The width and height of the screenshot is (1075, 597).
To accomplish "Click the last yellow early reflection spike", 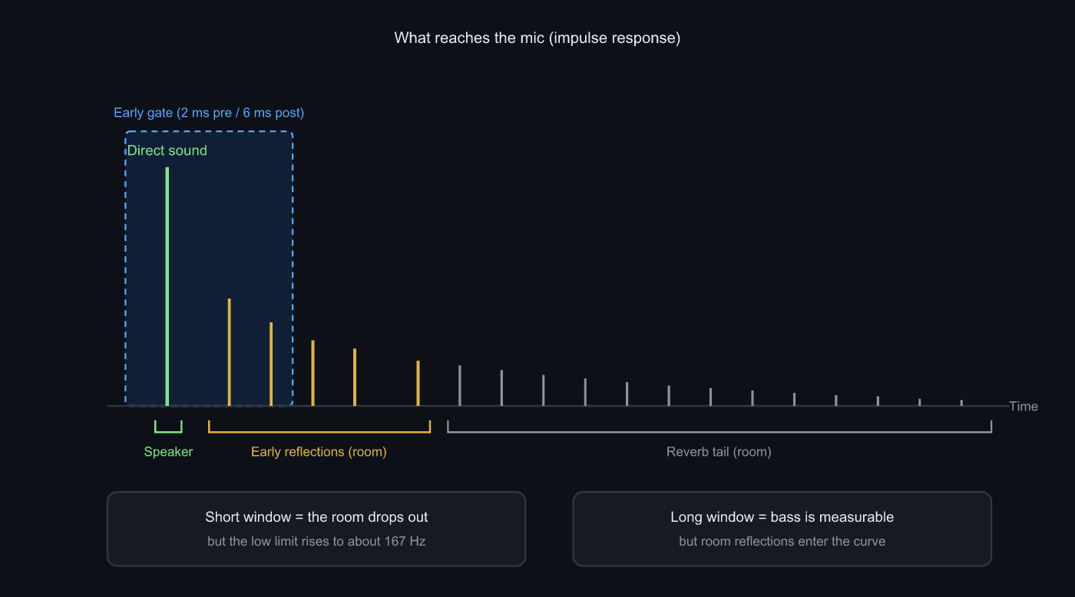I will click(x=418, y=383).
